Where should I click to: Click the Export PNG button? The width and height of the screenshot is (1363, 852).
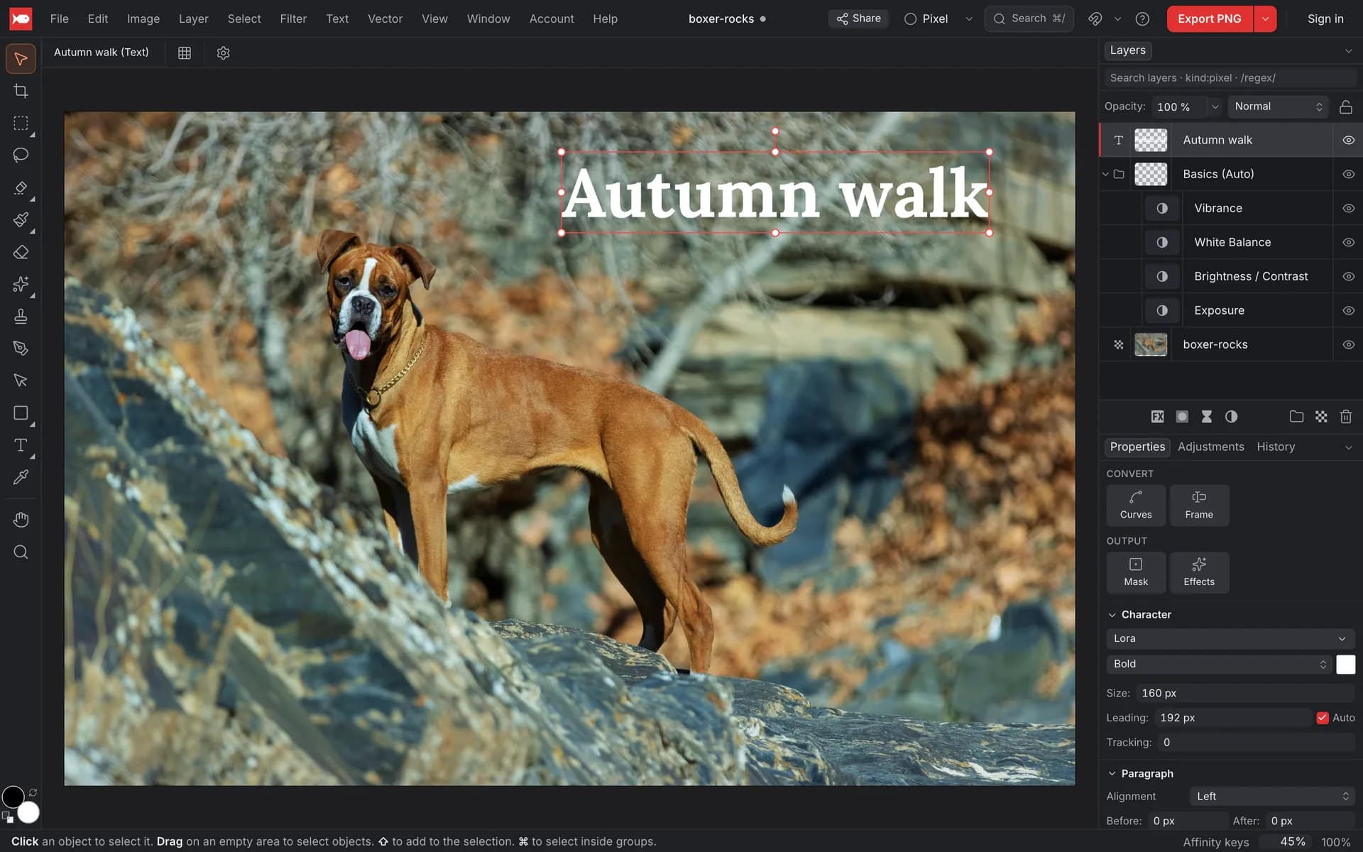(1210, 18)
